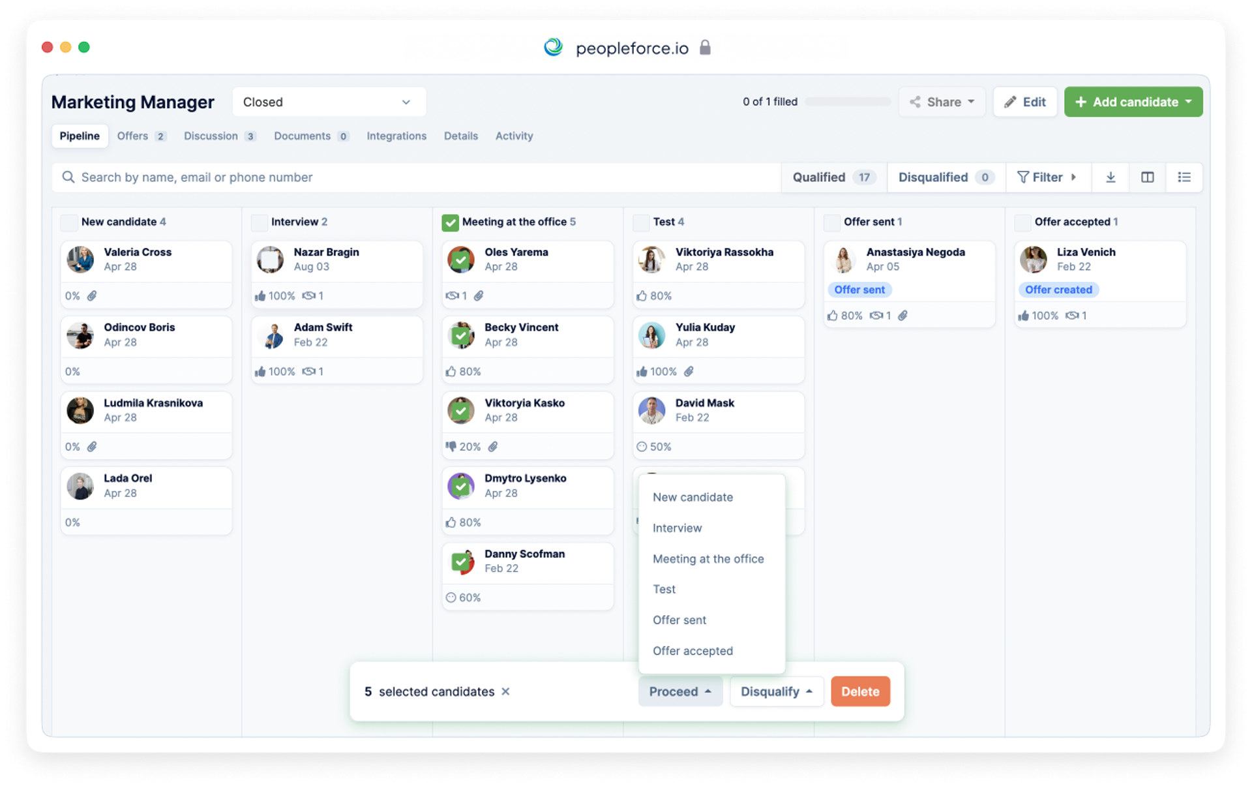Click paperclip icon on Yulia Kuday card
Image resolution: width=1252 pixels, height=786 pixels.
click(x=689, y=372)
